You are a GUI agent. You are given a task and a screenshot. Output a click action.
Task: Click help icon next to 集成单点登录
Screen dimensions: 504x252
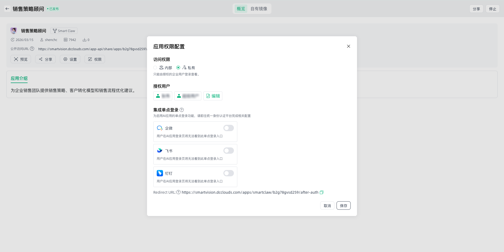tap(182, 110)
